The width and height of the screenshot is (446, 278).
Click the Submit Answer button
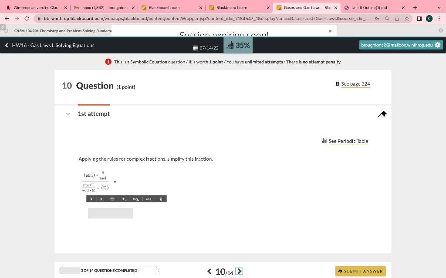[360, 271]
